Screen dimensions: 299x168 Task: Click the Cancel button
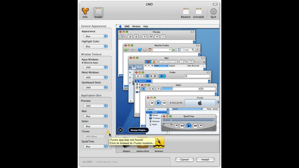pos(185,159)
